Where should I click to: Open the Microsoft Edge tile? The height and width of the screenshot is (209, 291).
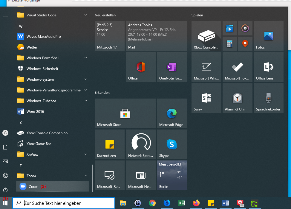tap(171, 113)
